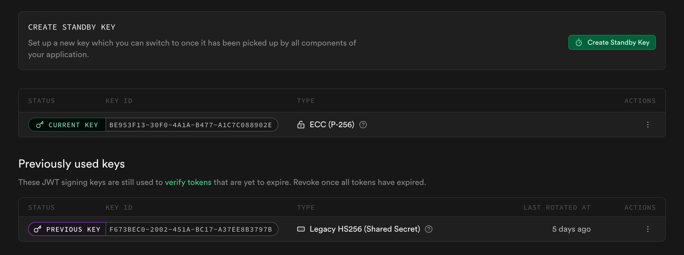Select the PREVIOUS KEY status badge
This screenshot has height=255, width=684.
pos(66,229)
